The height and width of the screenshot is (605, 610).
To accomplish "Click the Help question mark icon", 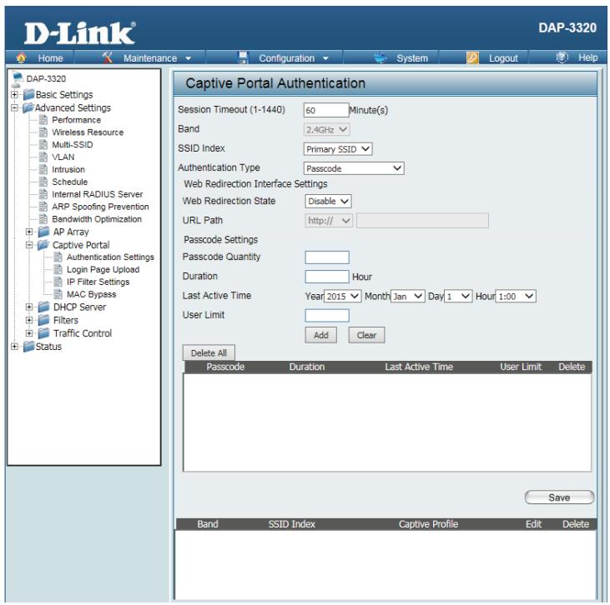I will [x=562, y=57].
